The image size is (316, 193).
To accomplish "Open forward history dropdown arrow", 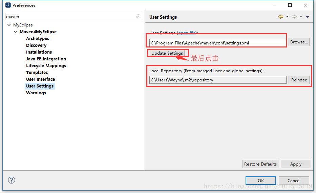I will pos(301,17).
